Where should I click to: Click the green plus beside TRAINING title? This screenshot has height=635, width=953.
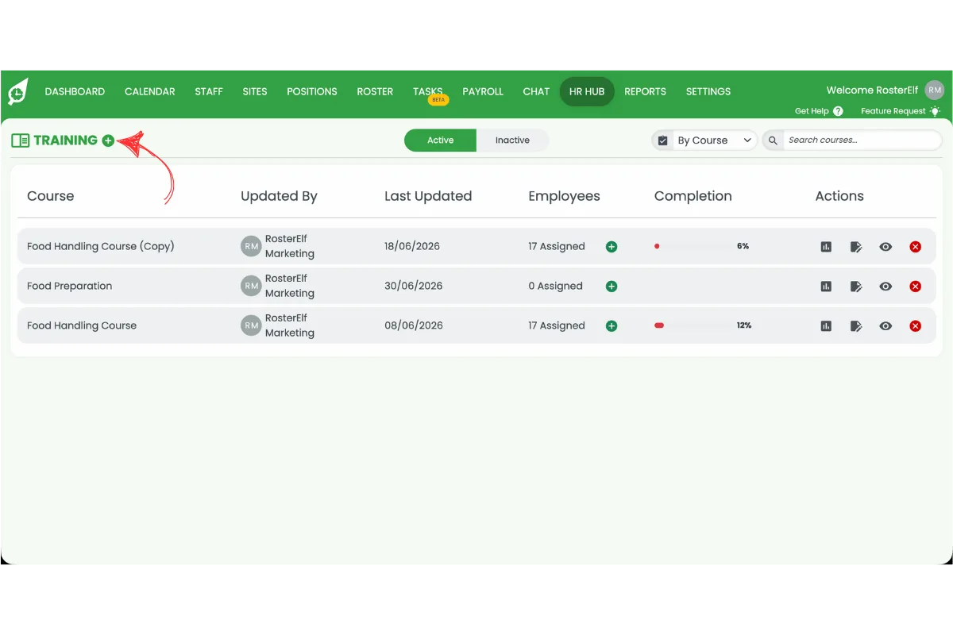[108, 140]
